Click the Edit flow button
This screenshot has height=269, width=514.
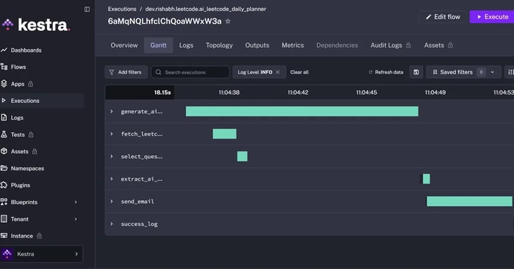pos(442,17)
